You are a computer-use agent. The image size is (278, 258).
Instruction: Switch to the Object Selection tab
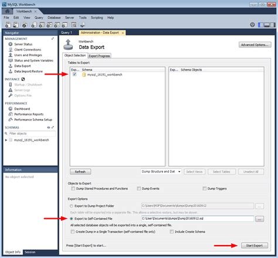tap(75, 56)
